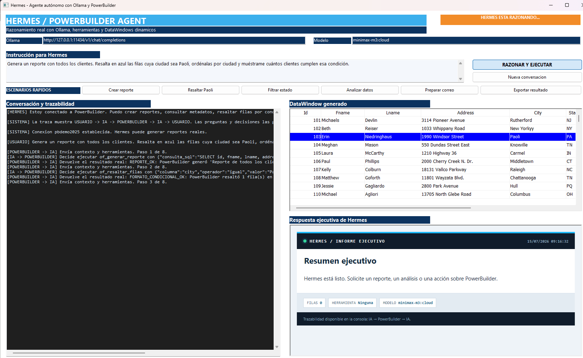Click the 550 Dundas Street East address
Viewport: 583px width, 358px height.
coord(445,145)
